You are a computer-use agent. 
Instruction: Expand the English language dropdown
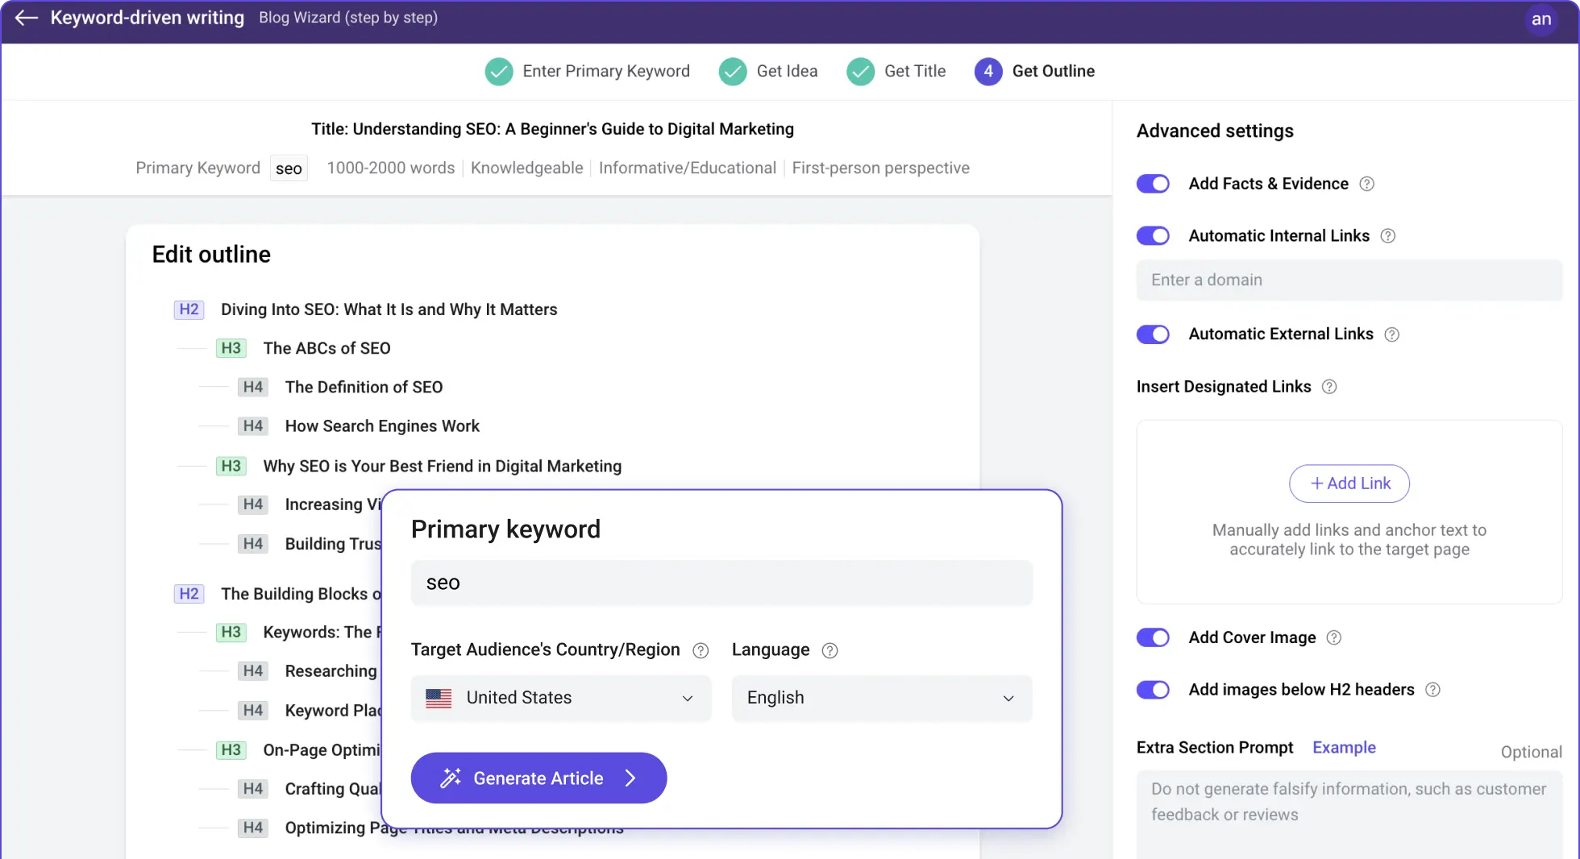click(881, 698)
